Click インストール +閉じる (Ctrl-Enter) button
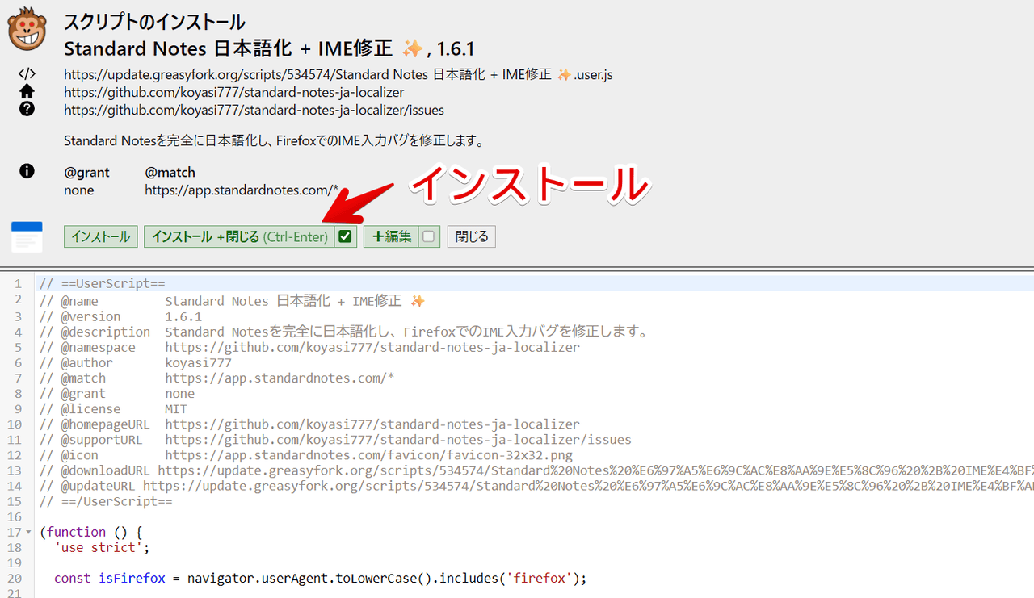This screenshot has height=598, width=1034. click(x=239, y=236)
